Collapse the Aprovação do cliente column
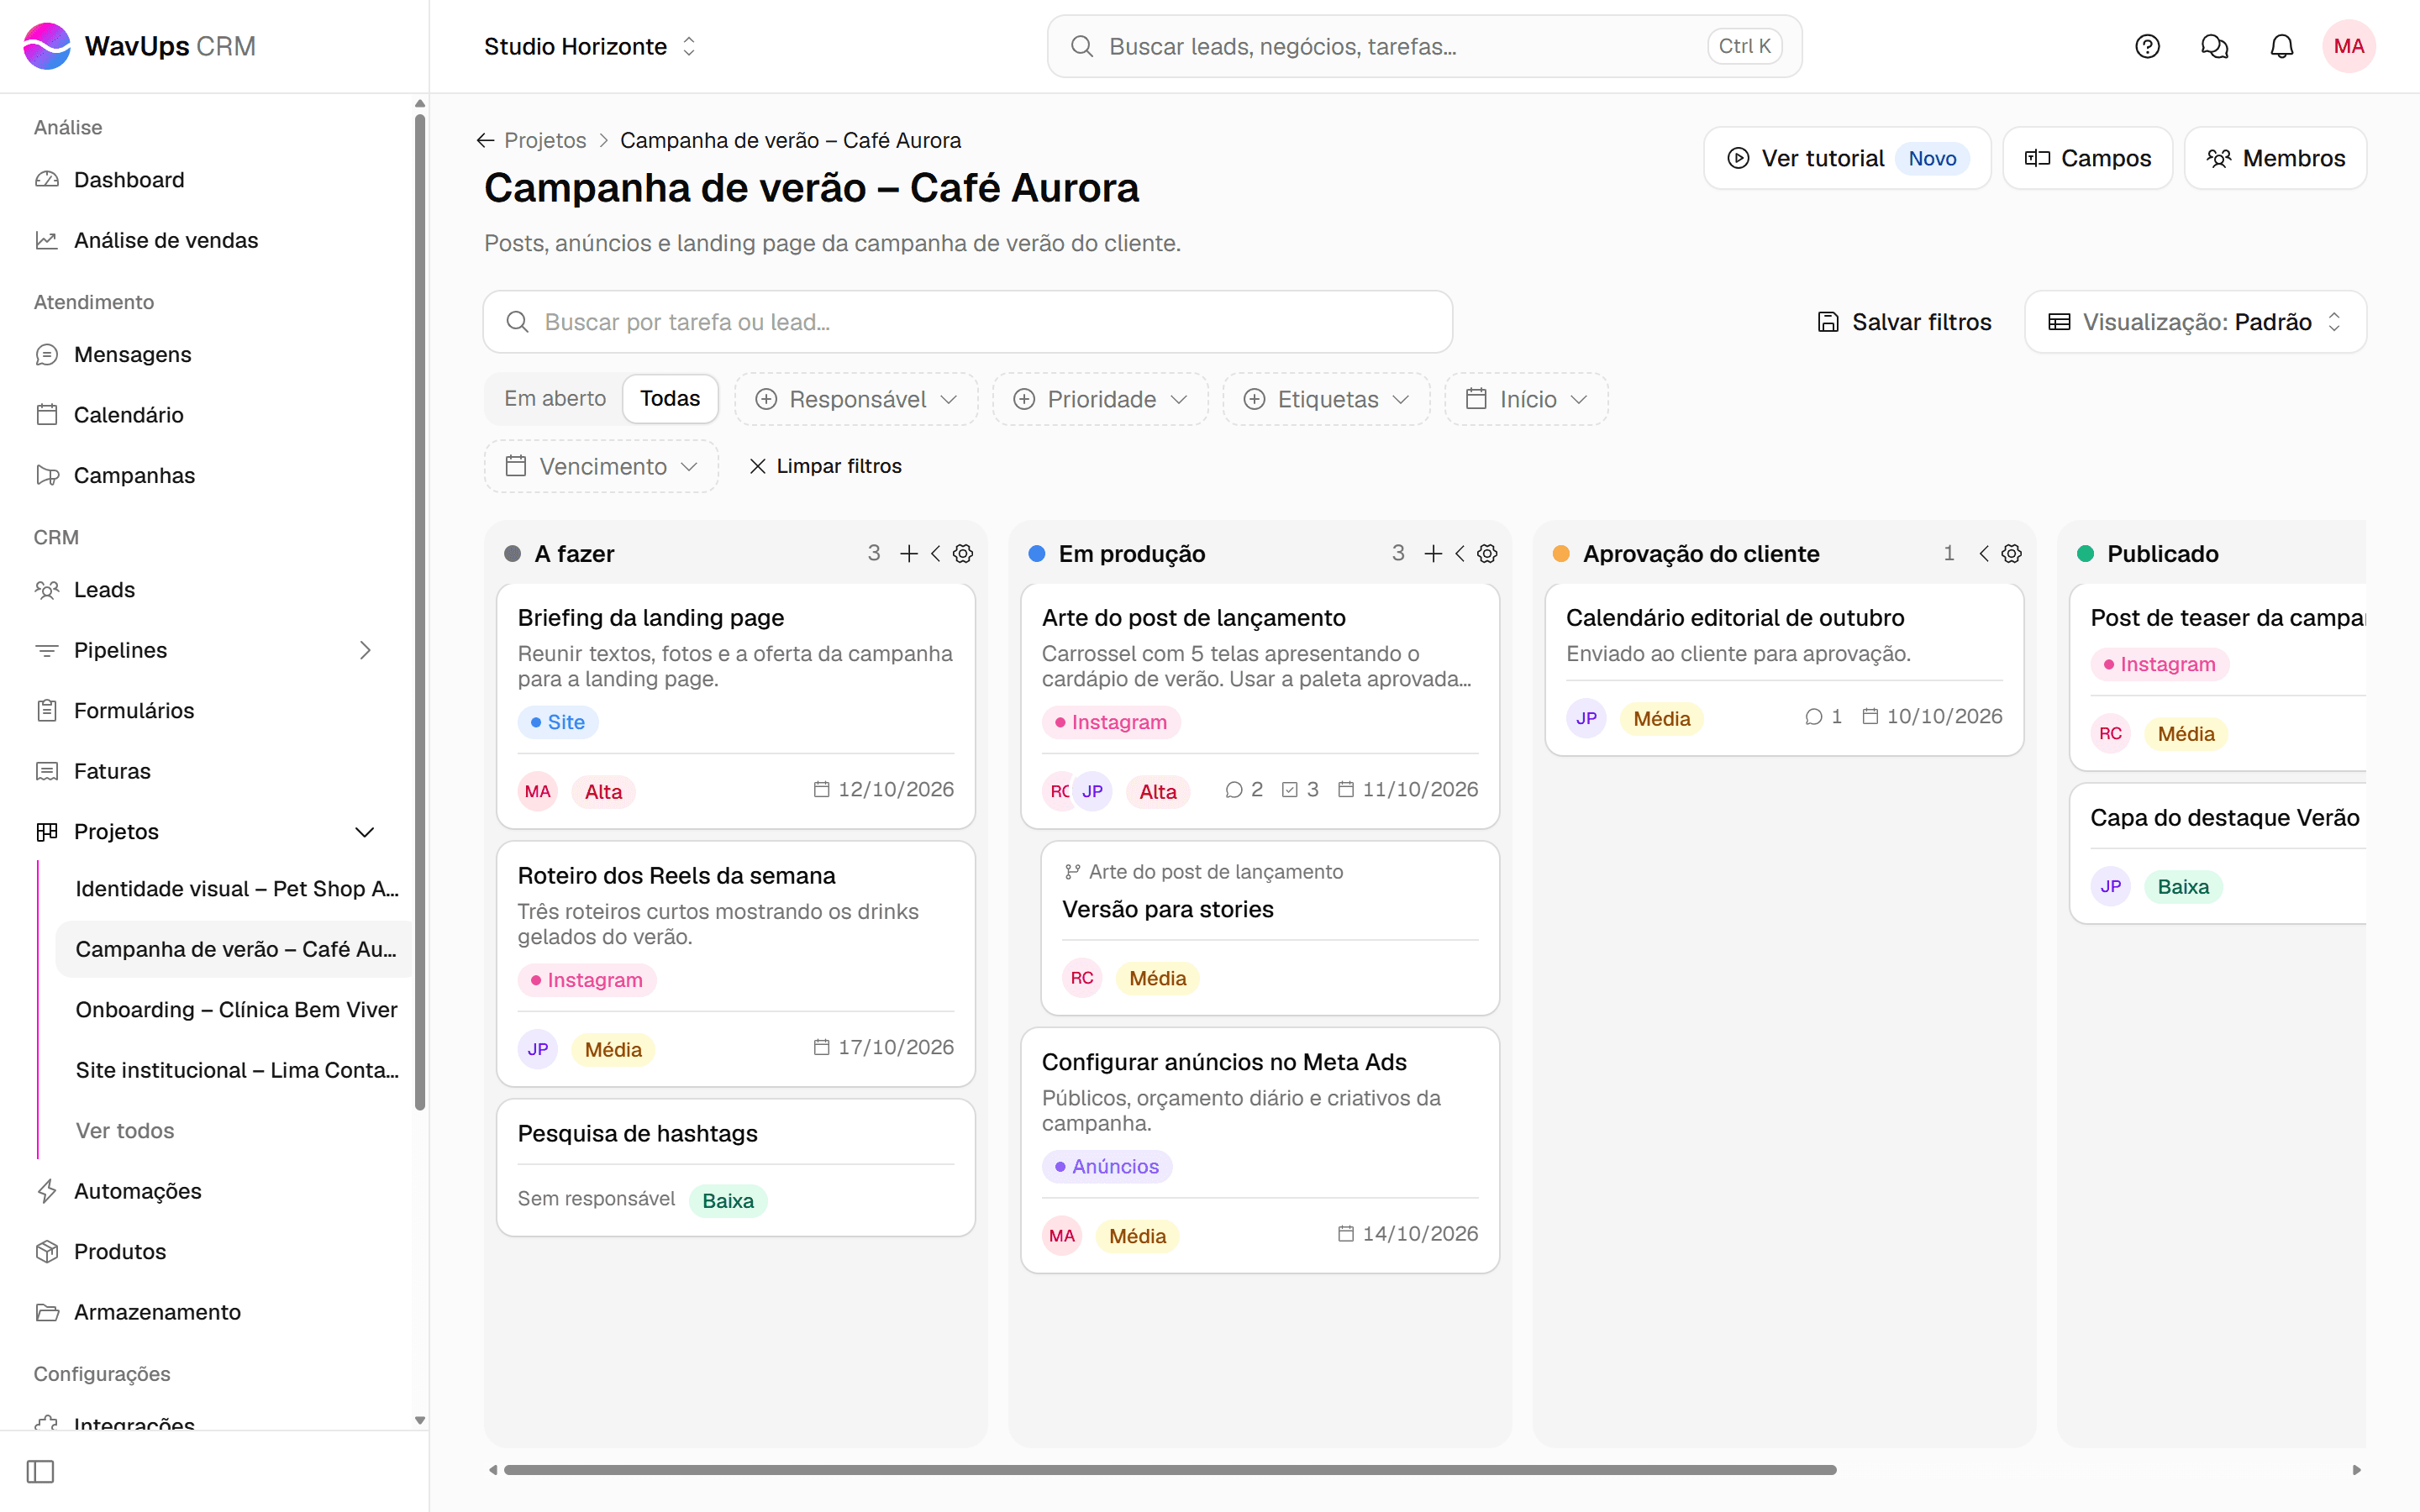Screen dimensions: 2420x1512 (x=1984, y=554)
